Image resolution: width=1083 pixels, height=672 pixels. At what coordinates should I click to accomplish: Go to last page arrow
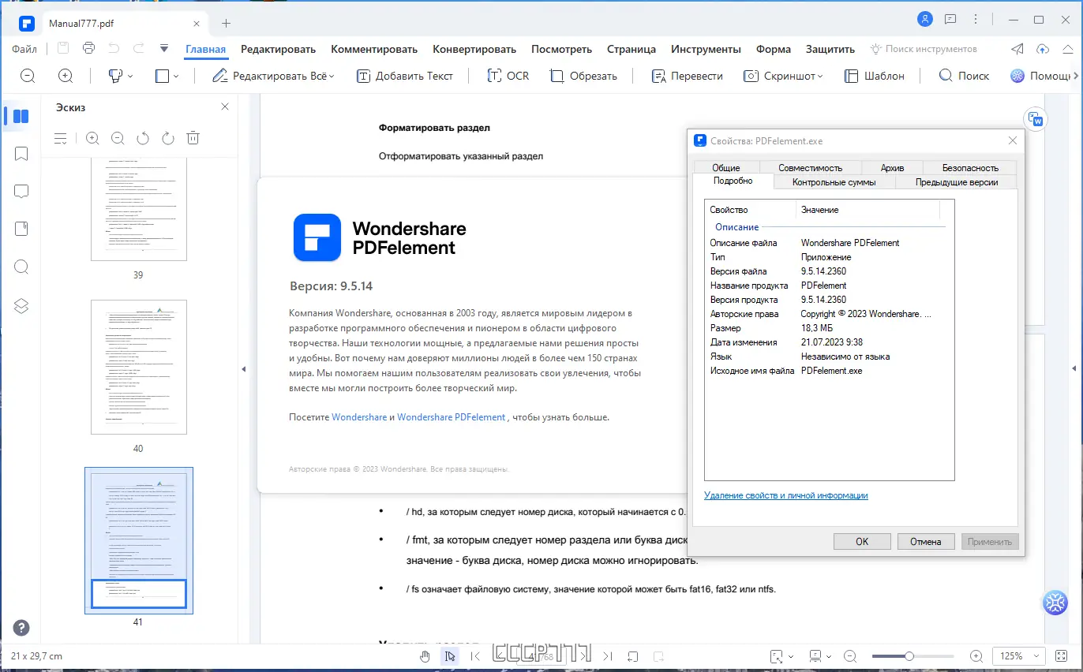pyautogui.click(x=607, y=656)
